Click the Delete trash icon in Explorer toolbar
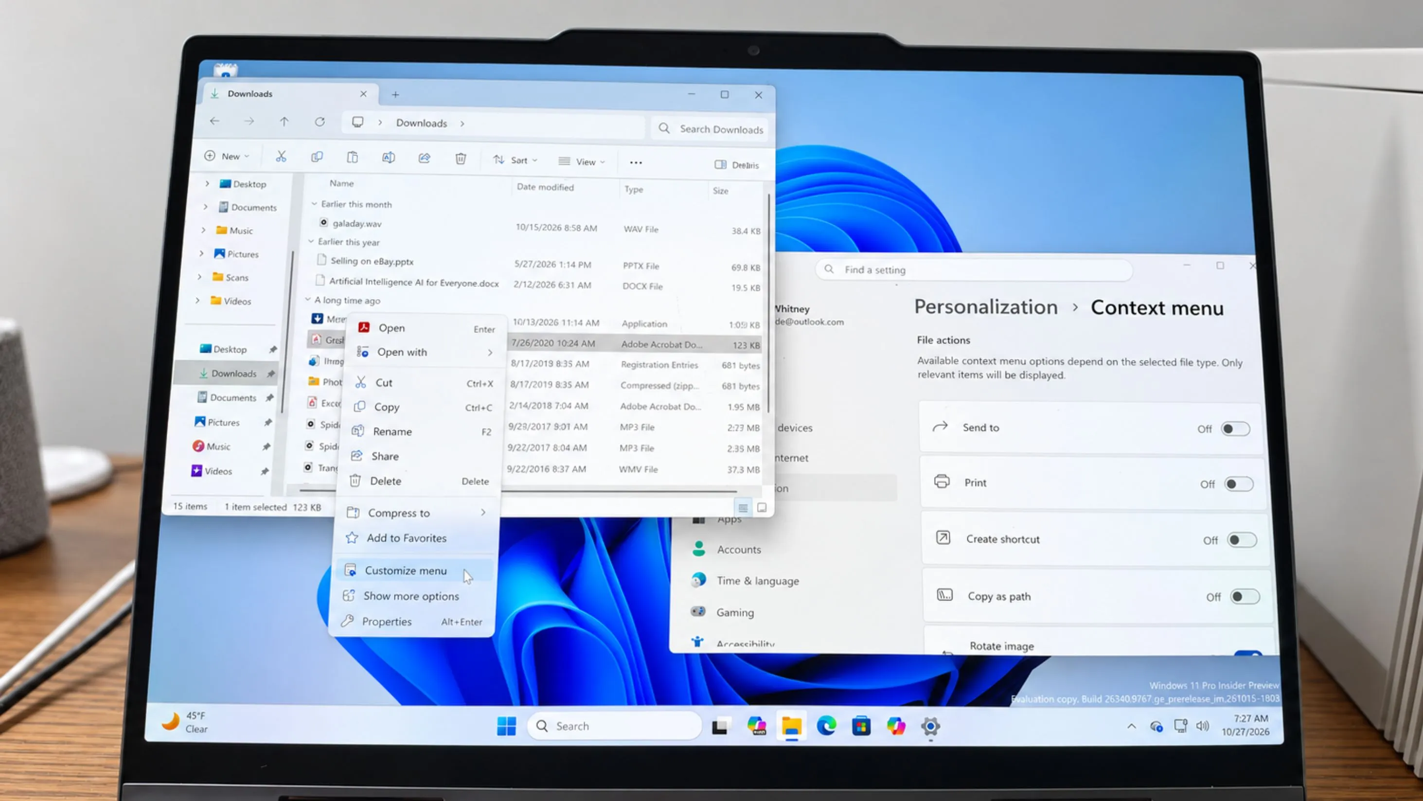The width and height of the screenshot is (1423, 801). coord(460,159)
